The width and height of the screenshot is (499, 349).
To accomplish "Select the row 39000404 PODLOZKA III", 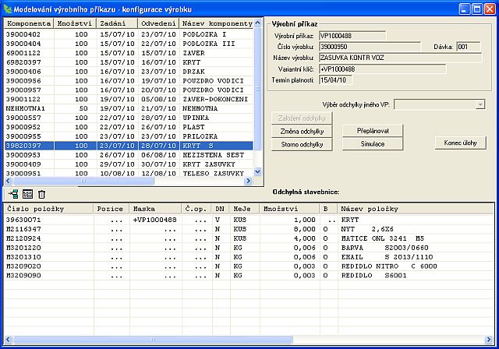I will click(x=129, y=43).
